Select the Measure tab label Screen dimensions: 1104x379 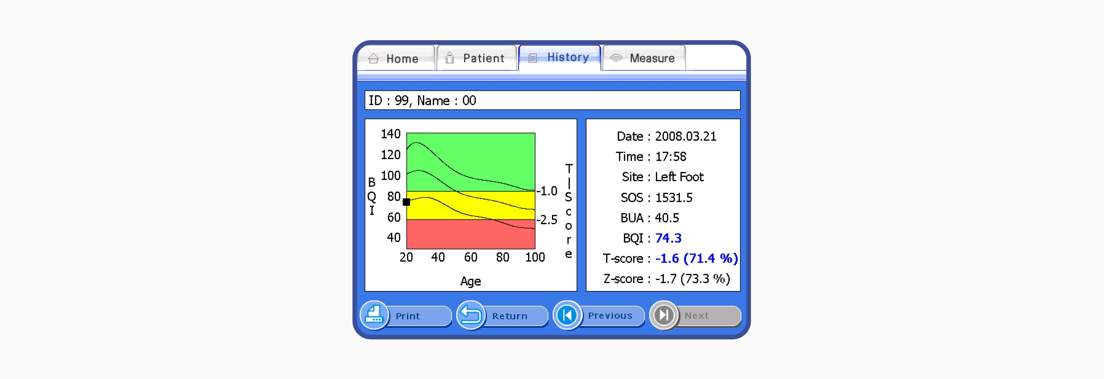[x=652, y=58]
